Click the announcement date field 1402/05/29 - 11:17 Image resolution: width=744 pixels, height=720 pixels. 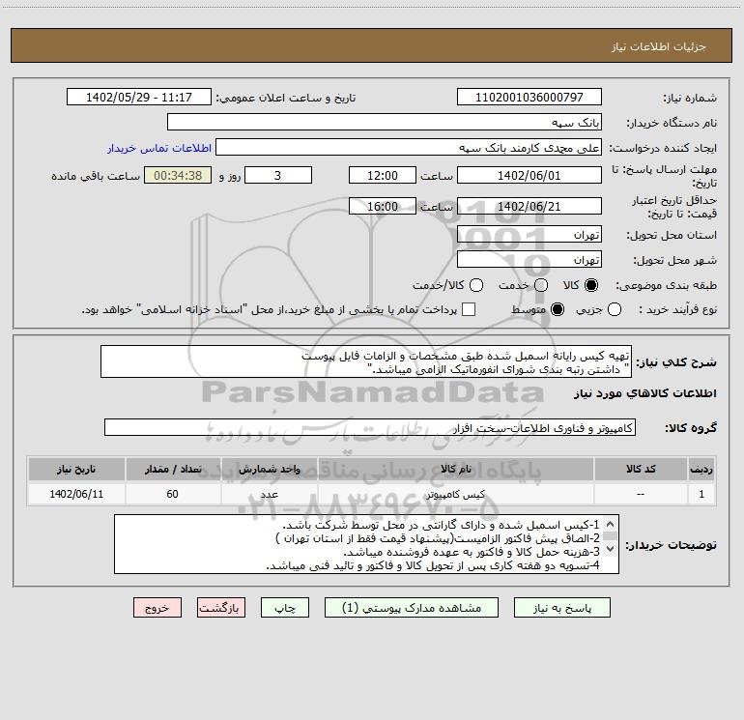(139, 97)
